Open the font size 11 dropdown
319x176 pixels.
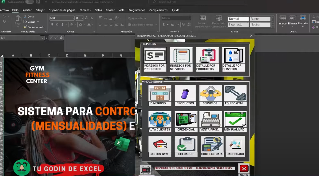82,18
